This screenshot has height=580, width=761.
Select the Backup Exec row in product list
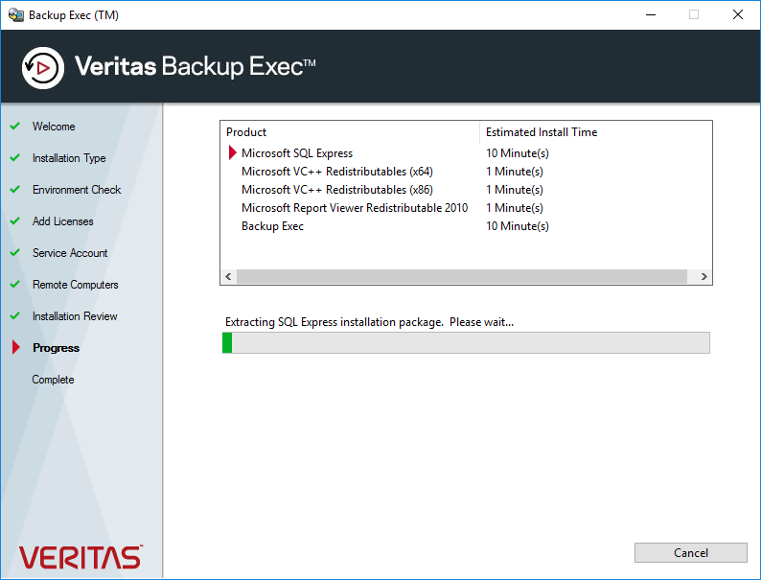click(x=466, y=226)
